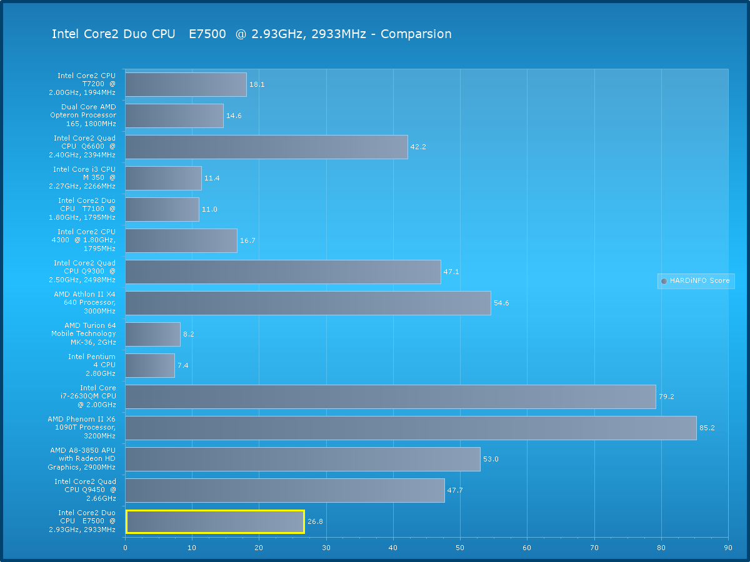Click the 47.7 score value

(455, 490)
